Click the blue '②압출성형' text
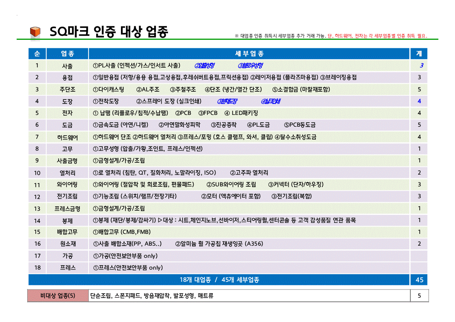 pos(205,66)
